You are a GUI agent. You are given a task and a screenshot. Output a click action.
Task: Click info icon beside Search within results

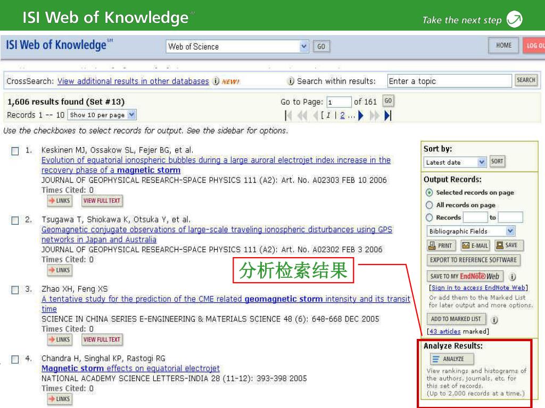pos(291,81)
